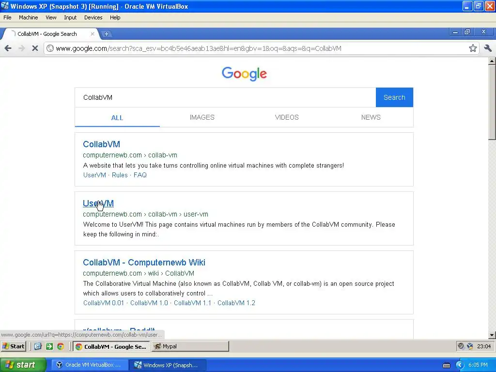Screen dimensions: 496x372
Task: Stop page loading with the X button
Action: (x=35, y=48)
